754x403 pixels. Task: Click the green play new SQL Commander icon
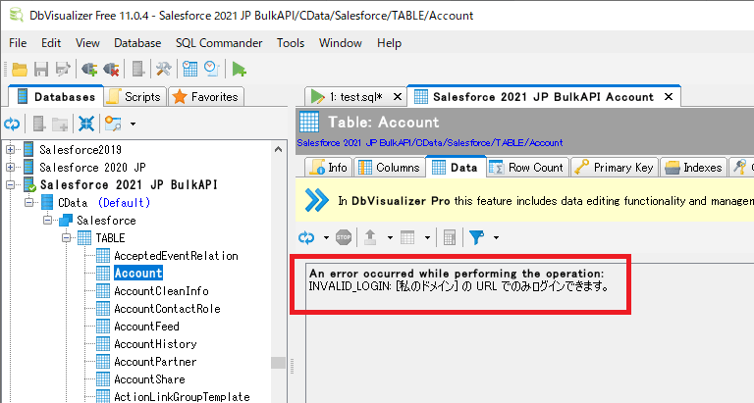tap(239, 70)
